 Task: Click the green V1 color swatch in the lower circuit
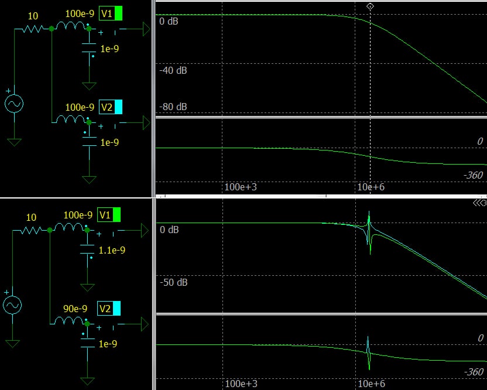[116, 215]
